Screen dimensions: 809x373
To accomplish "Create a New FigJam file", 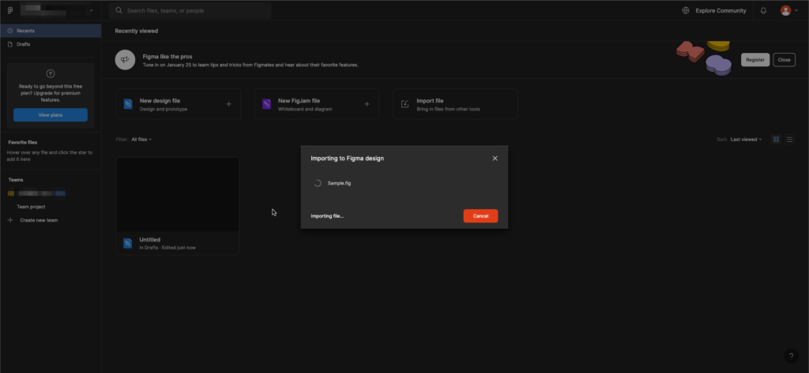I will point(316,104).
